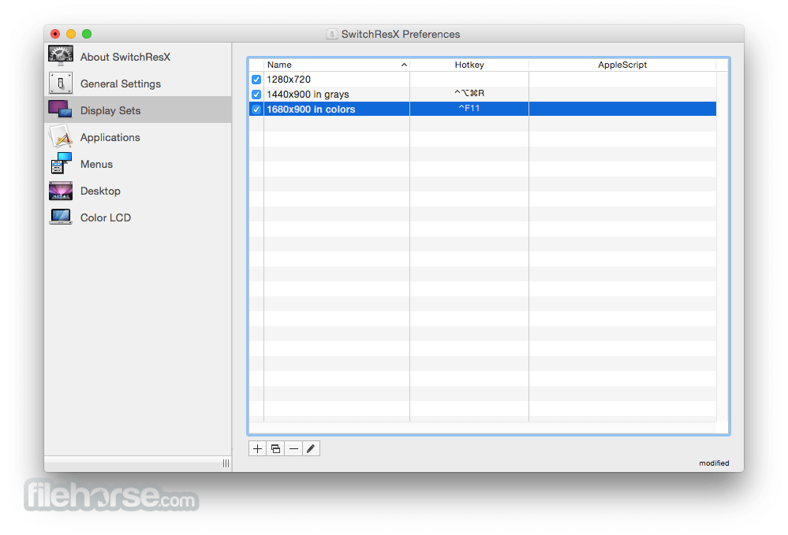The image size is (788, 535).
Task: Close the SwitchResX Preferences window
Action: pos(55,34)
